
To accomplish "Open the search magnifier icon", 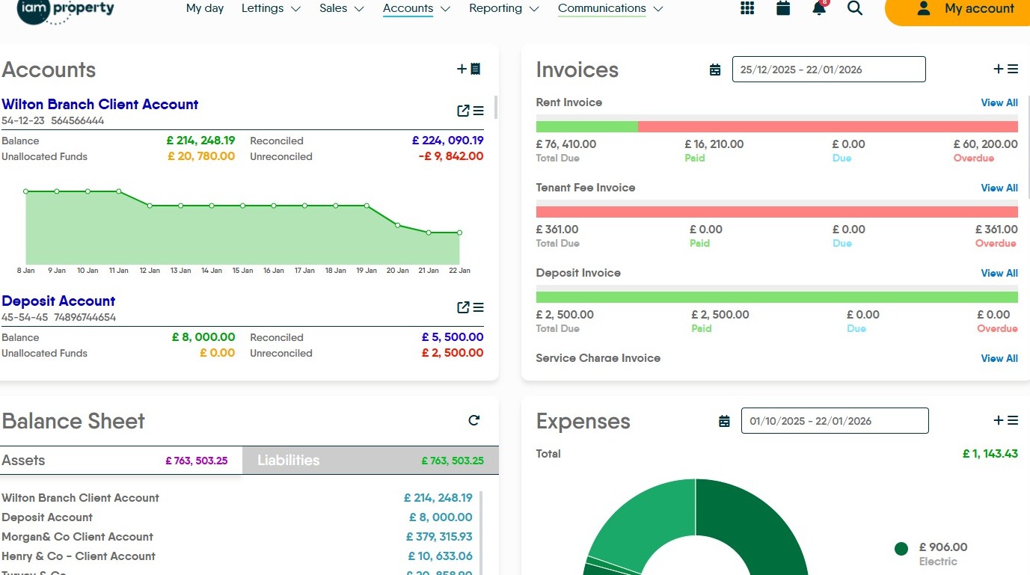I will point(855,8).
